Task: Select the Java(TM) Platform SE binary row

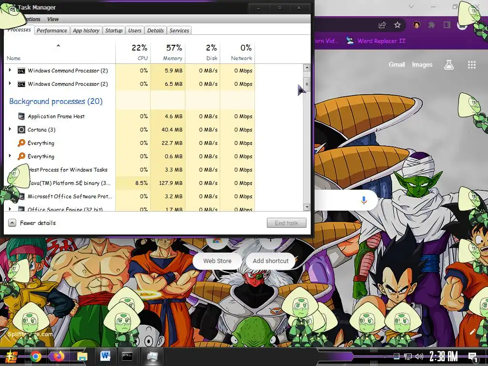Action: tap(130, 183)
